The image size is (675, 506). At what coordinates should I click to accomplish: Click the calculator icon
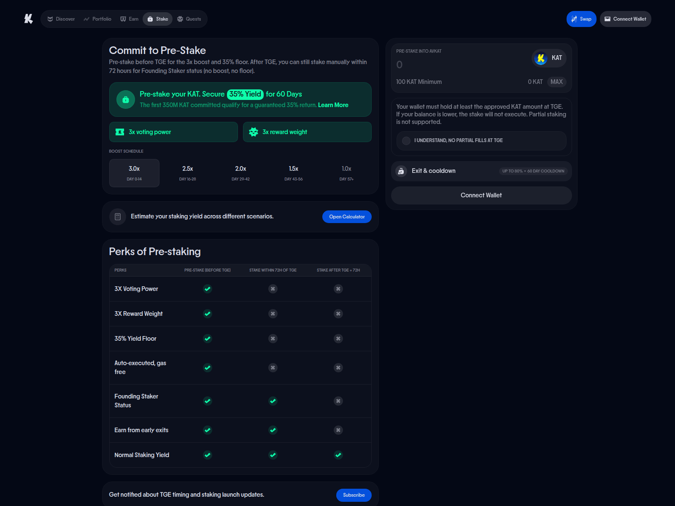click(118, 217)
